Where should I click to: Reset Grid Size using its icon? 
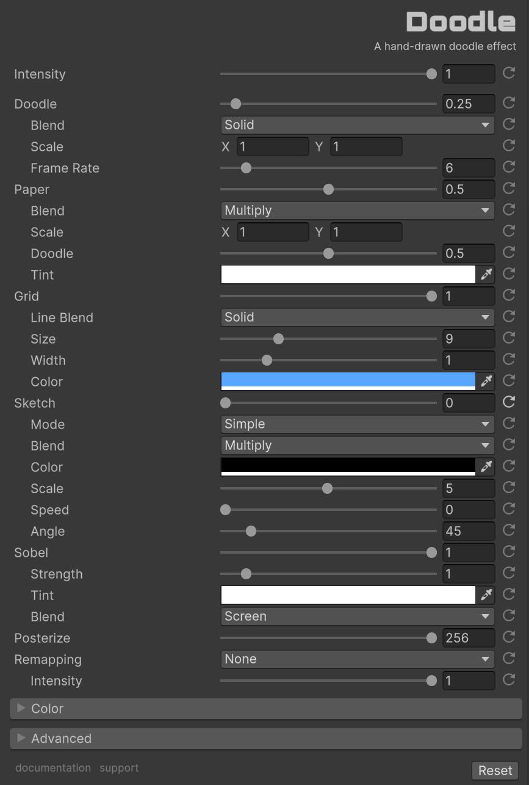click(508, 338)
